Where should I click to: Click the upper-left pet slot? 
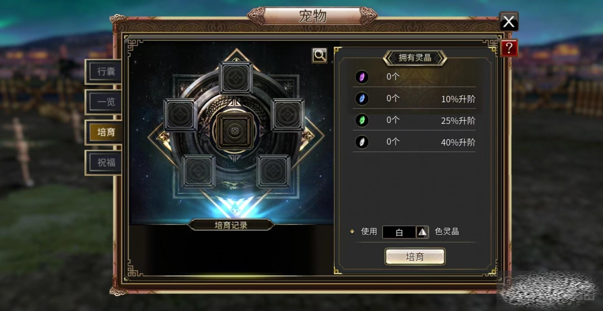pyautogui.click(x=180, y=115)
